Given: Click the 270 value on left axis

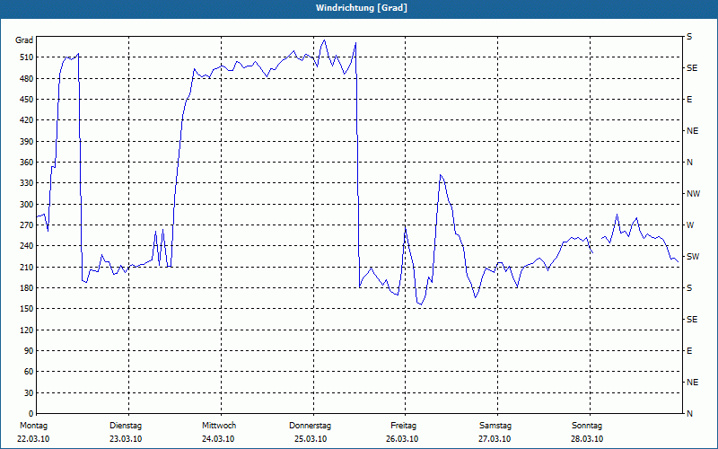Looking at the screenshot, I should 26,225.
